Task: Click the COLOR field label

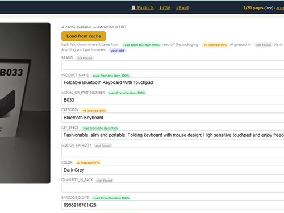Action: tap(67, 162)
